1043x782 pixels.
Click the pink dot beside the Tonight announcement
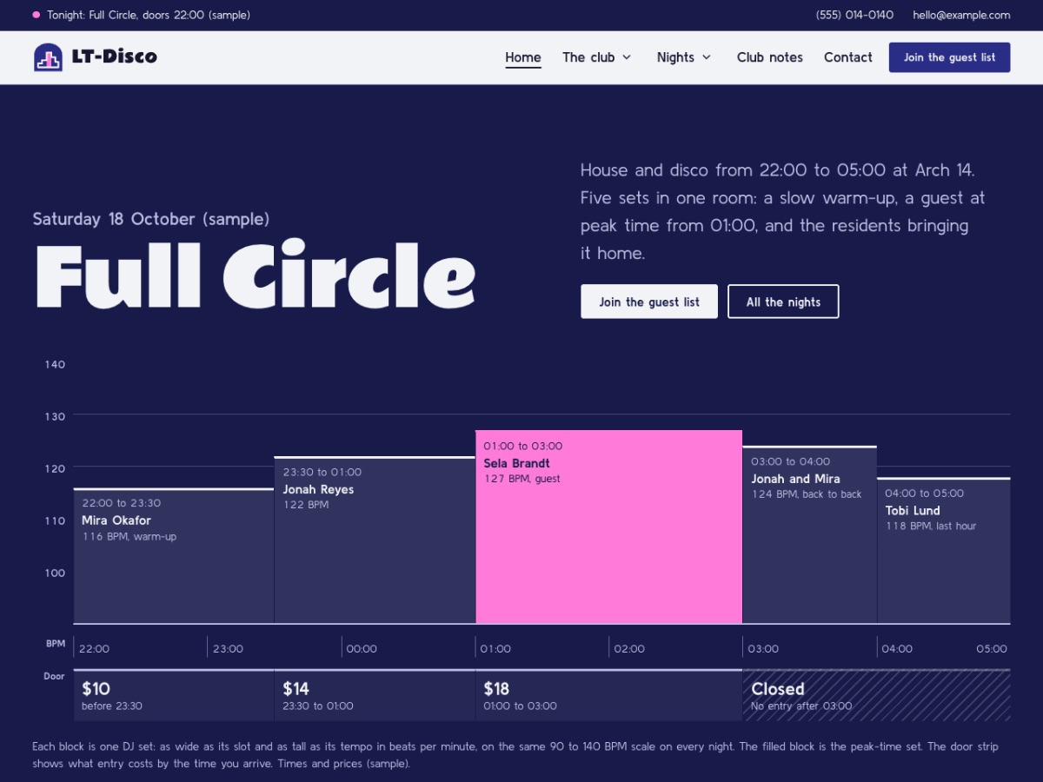click(x=36, y=15)
